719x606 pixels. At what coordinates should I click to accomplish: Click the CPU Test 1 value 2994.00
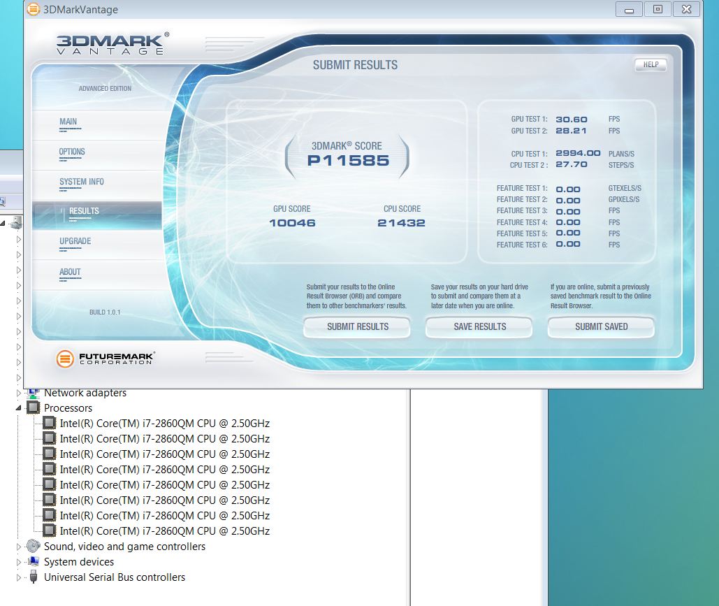pyautogui.click(x=578, y=153)
